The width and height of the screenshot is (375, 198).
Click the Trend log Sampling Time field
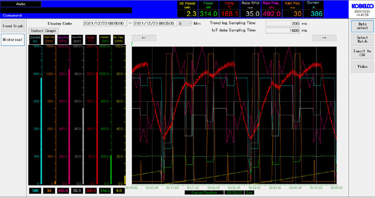coord(282,23)
